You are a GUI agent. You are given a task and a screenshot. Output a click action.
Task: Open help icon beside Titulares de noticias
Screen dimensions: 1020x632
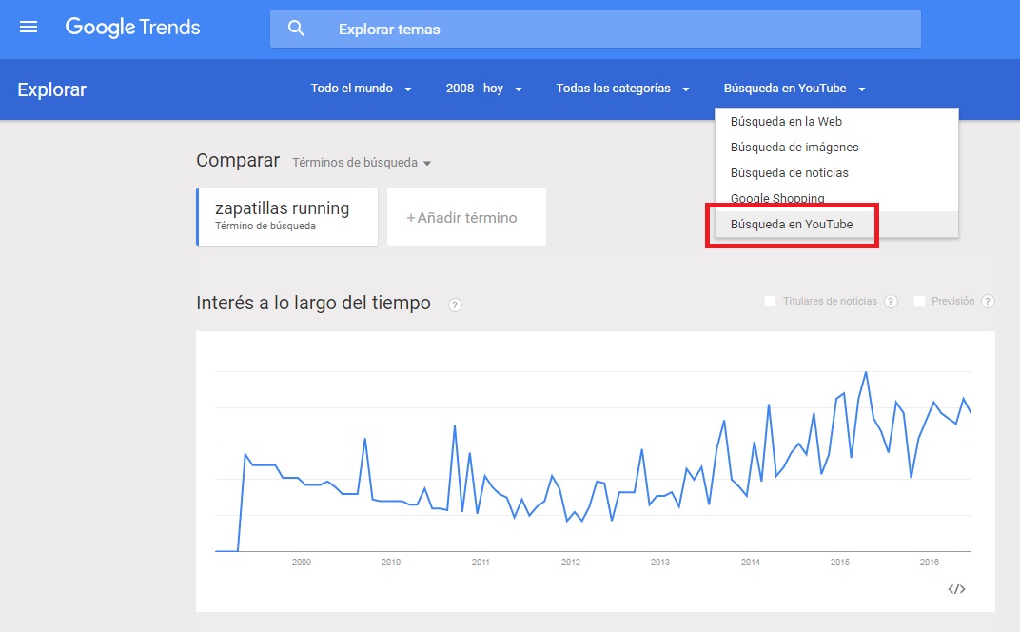[x=892, y=302]
